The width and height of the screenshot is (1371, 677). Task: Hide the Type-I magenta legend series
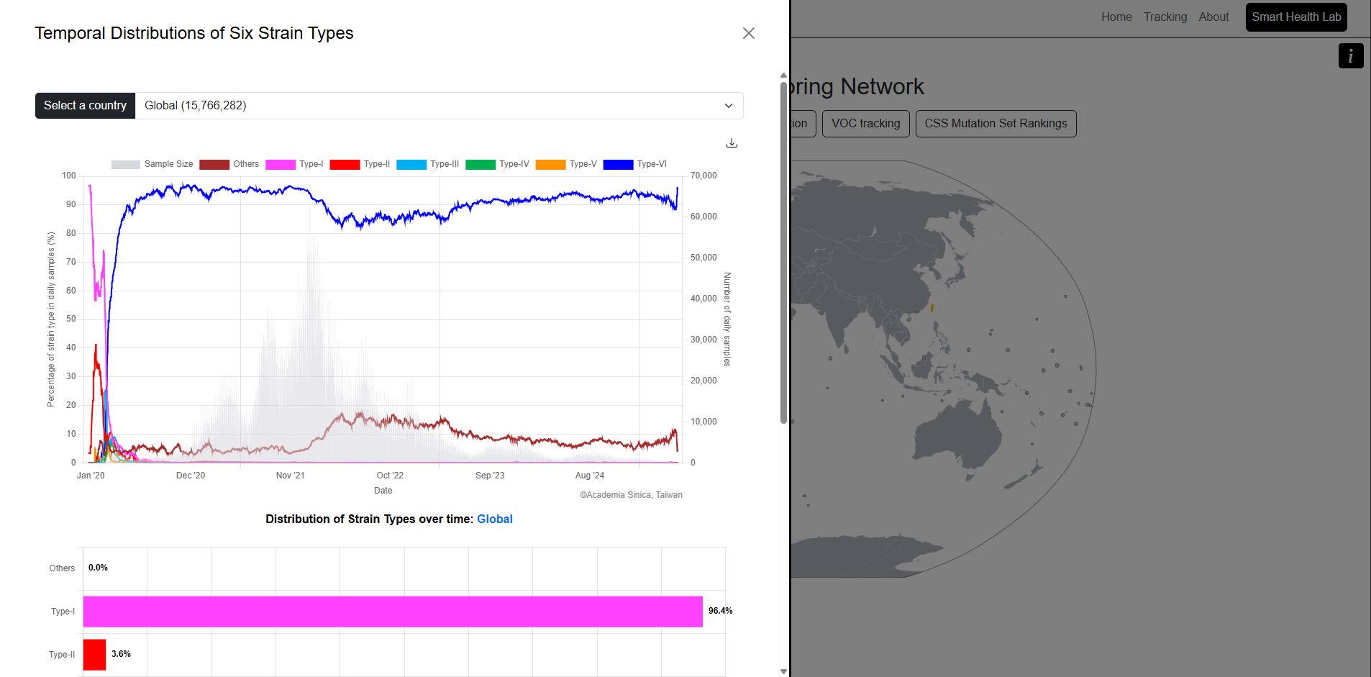[281, 165]
